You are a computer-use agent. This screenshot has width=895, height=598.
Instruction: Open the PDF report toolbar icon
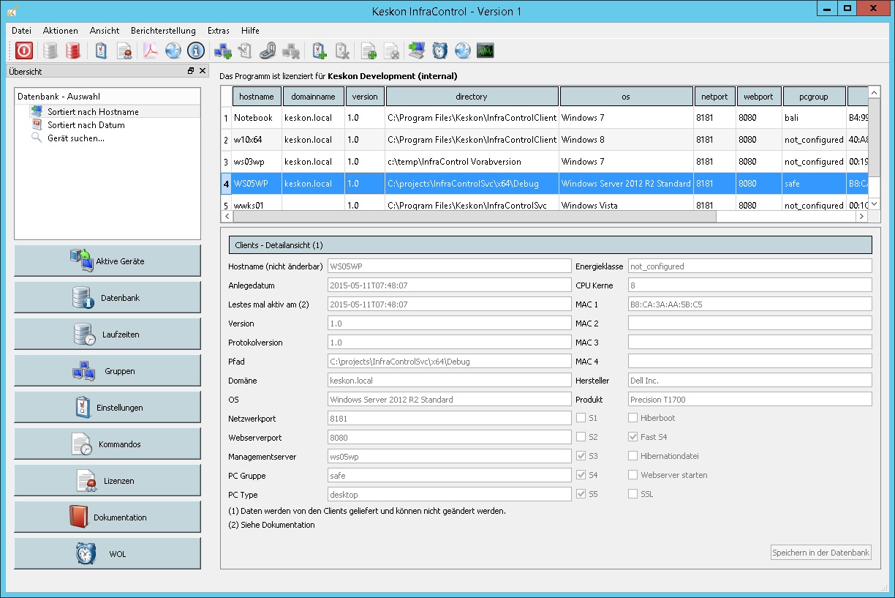click(150, 51)
